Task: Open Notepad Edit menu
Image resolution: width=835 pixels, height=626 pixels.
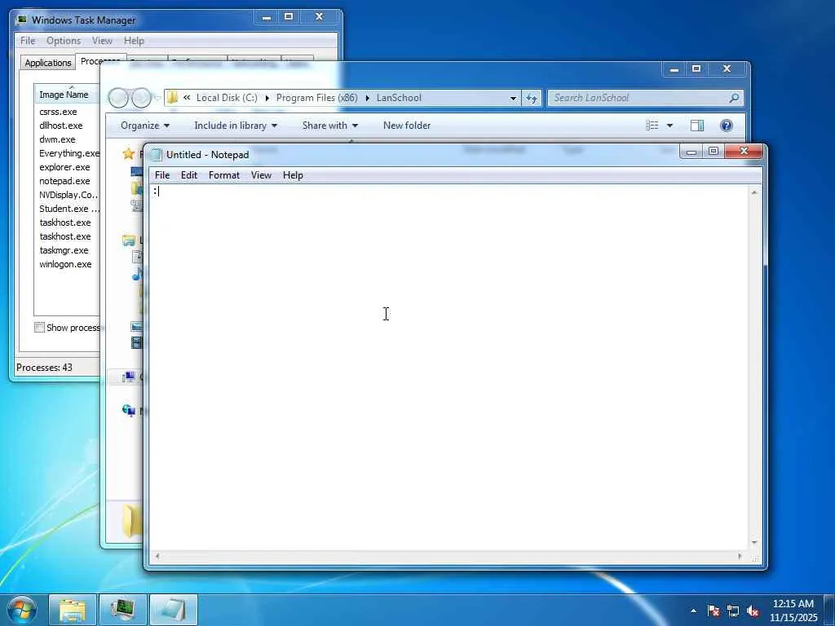Action: 189,175
